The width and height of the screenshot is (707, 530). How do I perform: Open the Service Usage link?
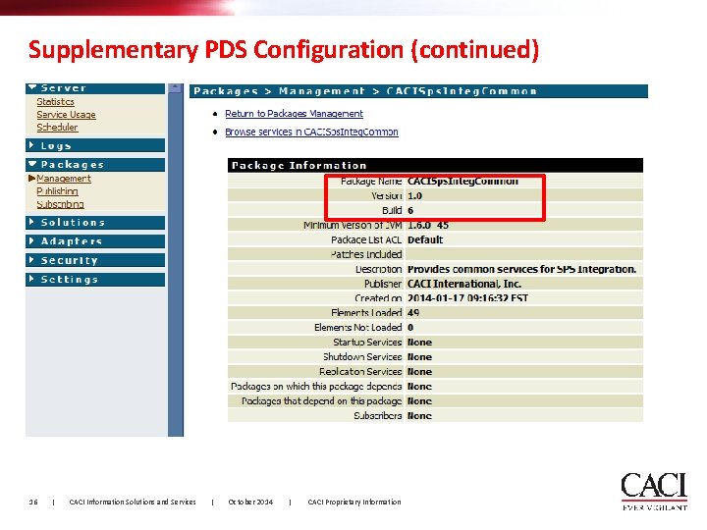[66, 115]
